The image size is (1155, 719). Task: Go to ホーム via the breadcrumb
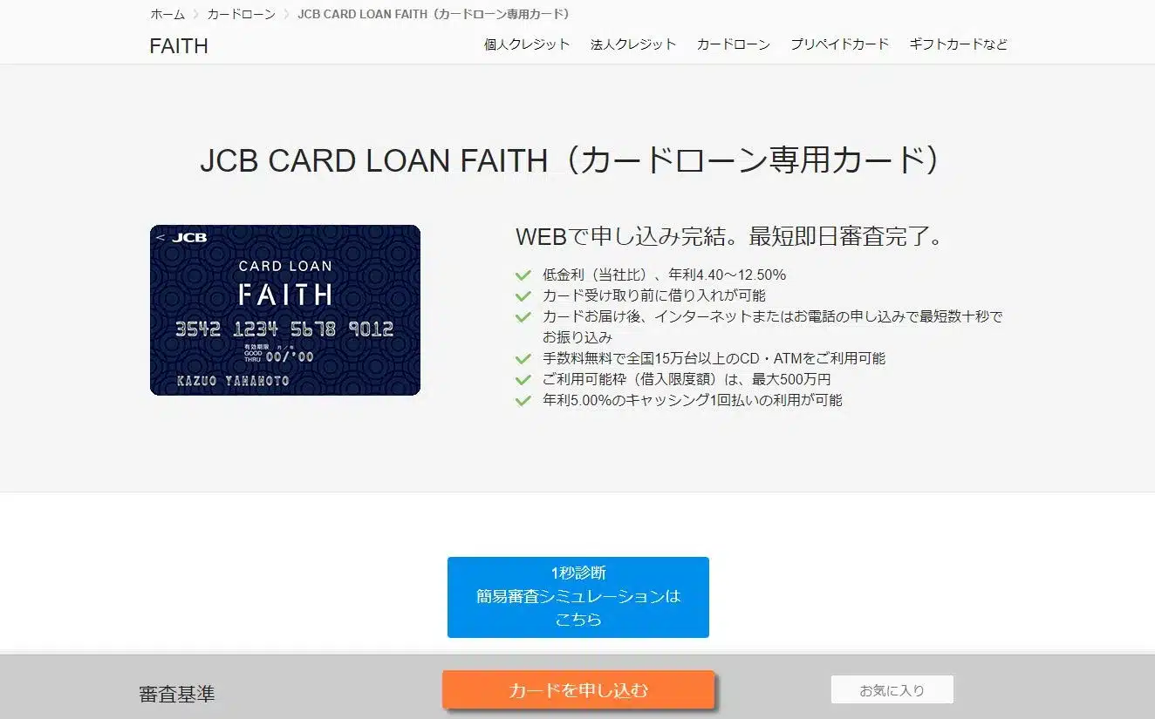click(x=167, y=14)
